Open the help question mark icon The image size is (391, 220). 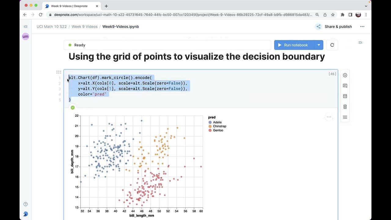coord(26,204)
